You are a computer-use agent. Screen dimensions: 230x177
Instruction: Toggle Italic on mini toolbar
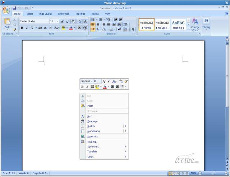(87, 87)
